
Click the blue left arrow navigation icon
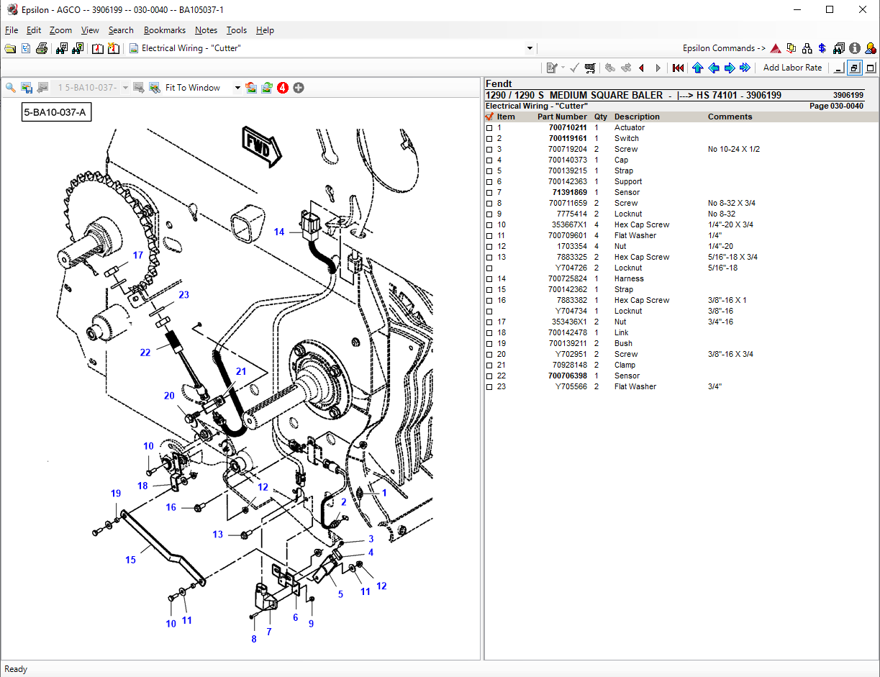(x=714, y=68)
